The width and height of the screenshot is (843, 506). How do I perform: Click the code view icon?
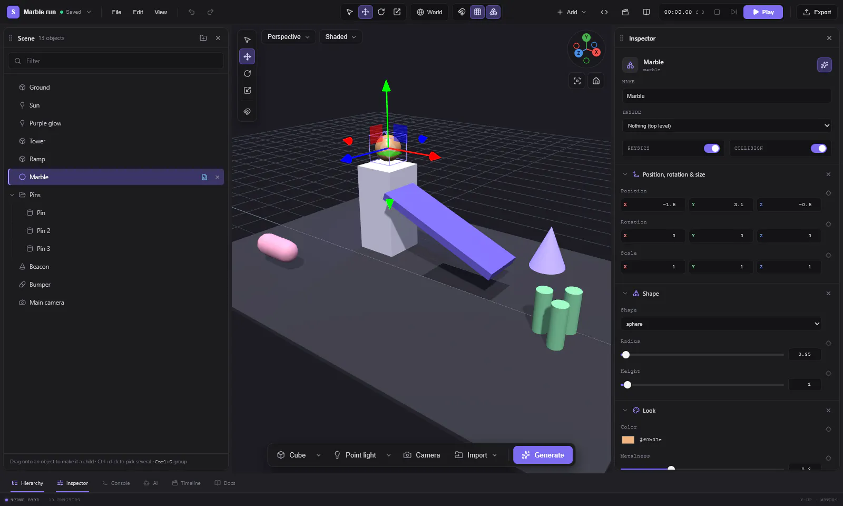tap(604, 12)
